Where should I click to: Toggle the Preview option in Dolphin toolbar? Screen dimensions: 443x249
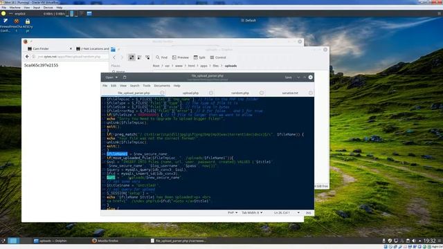pyautogui.click(x=181, y=57)
